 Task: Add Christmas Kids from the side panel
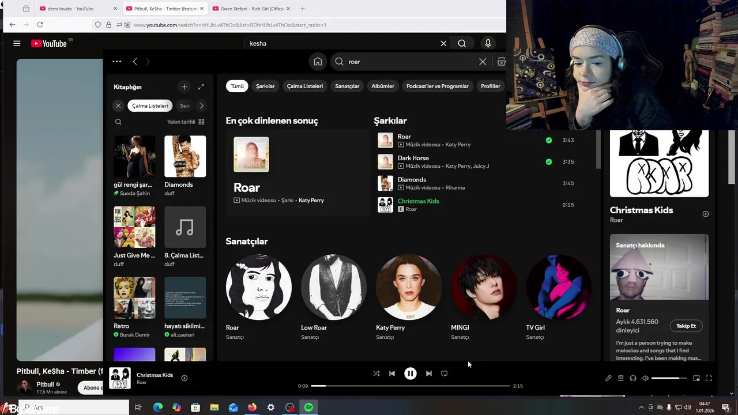(x=705, y=214)
